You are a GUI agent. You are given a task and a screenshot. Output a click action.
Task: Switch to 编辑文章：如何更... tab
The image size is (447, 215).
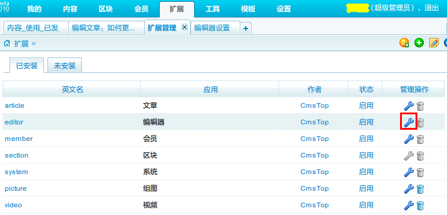click(106, 28)
